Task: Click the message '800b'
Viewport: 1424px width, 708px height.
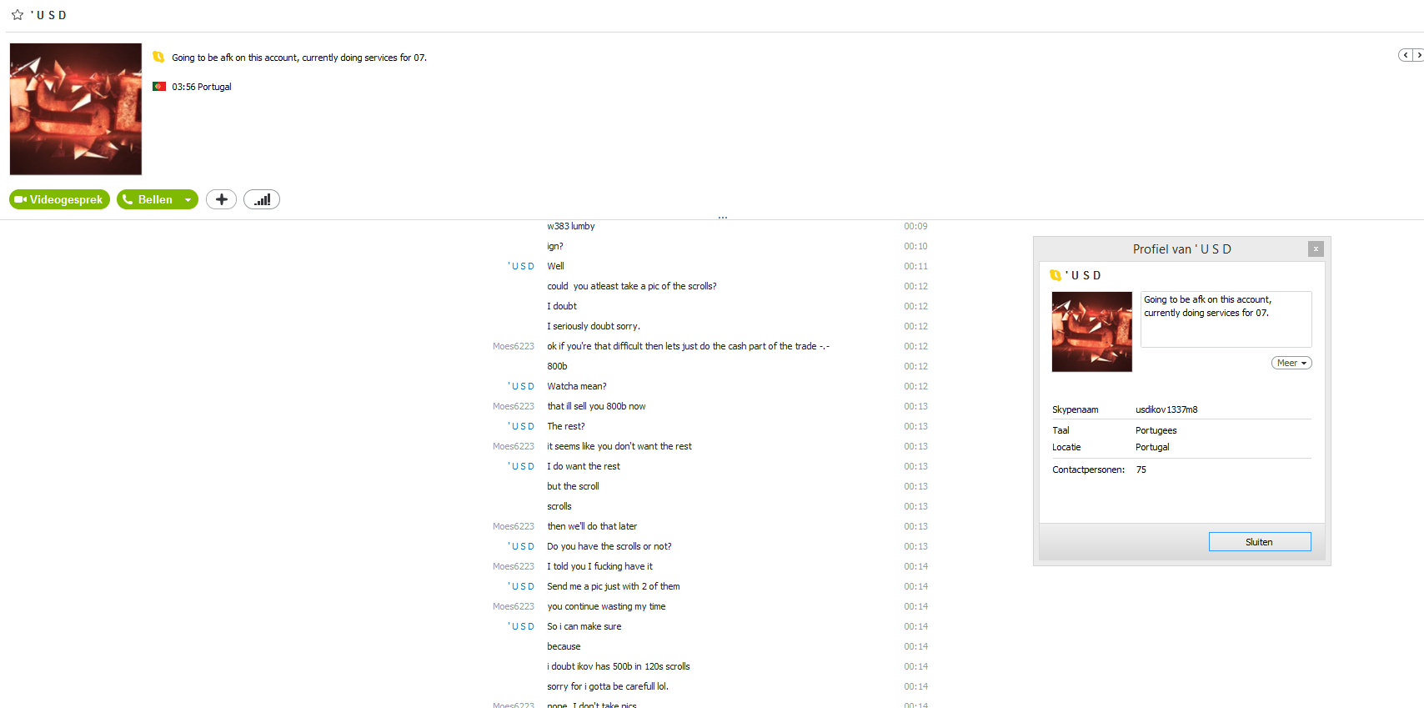Action: coord(557,366)
